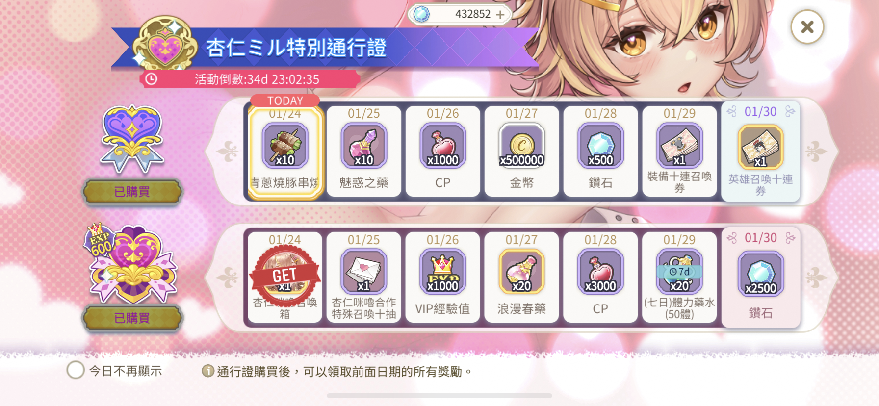Tap the 金幣 x500000 coin reward icon
Screen dimensions: 879x406
coord(521,146)
